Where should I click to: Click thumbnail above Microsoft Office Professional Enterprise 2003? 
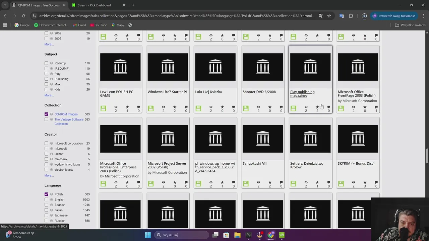click(120, 139)
